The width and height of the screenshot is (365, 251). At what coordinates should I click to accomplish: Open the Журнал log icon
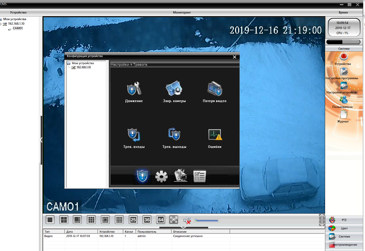[x=343, y=115]
